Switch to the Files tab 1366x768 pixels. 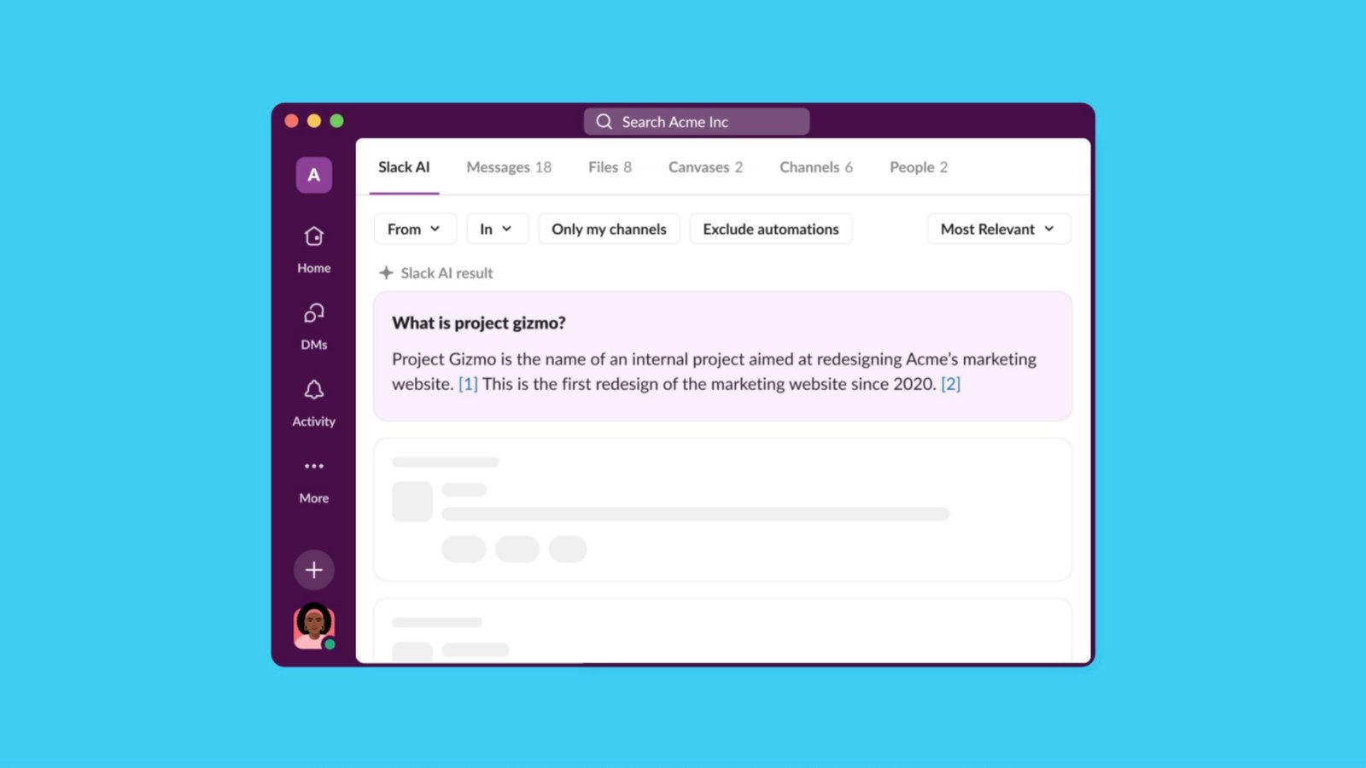pyautogui.click(x=610, y=167)
